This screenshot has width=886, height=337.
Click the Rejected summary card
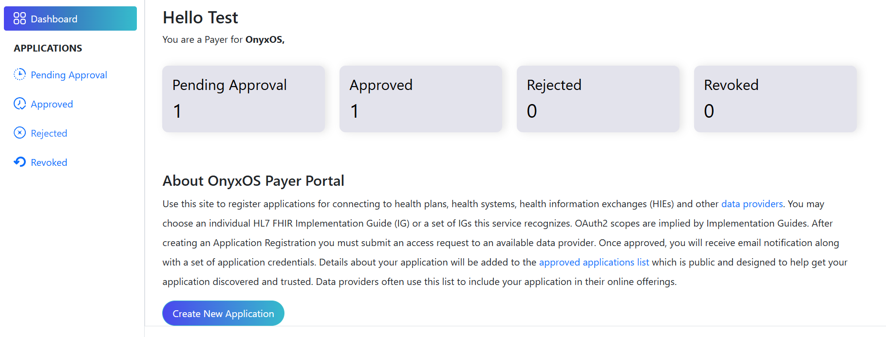pos(598,99)
